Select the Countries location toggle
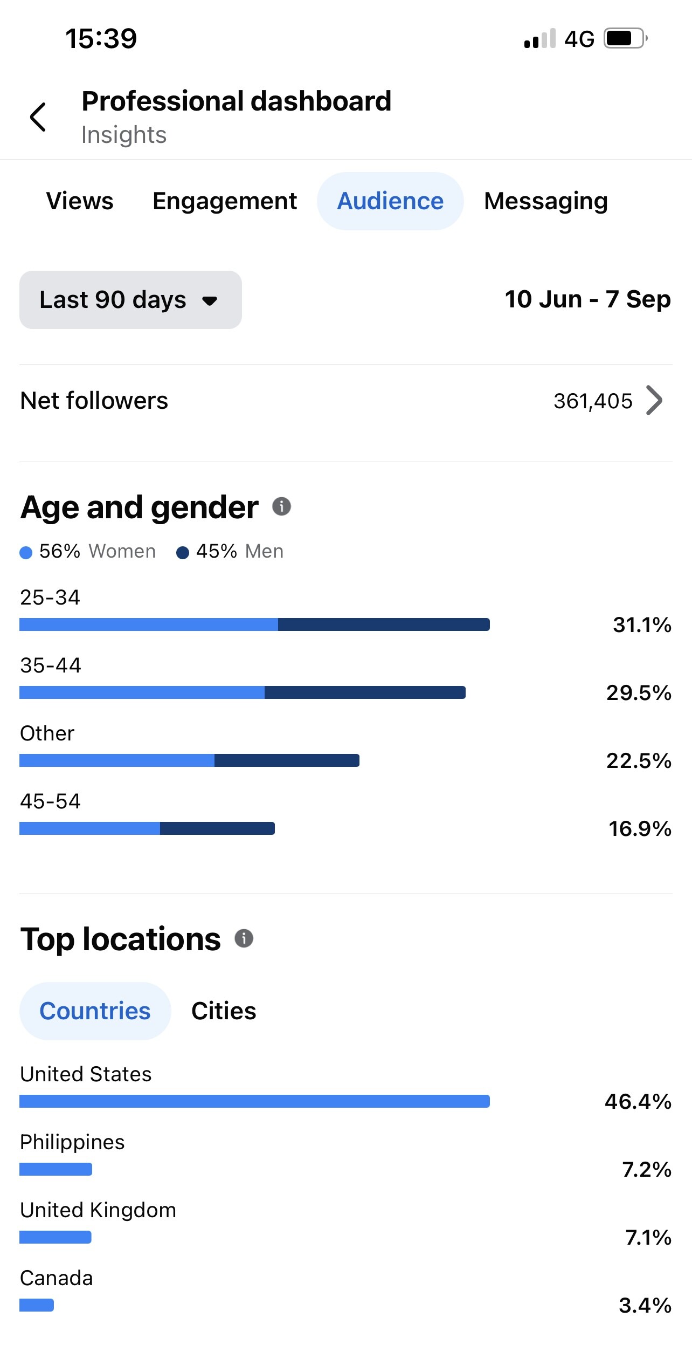This screenshot has height=1345, width=692. tap(95, 1011)
